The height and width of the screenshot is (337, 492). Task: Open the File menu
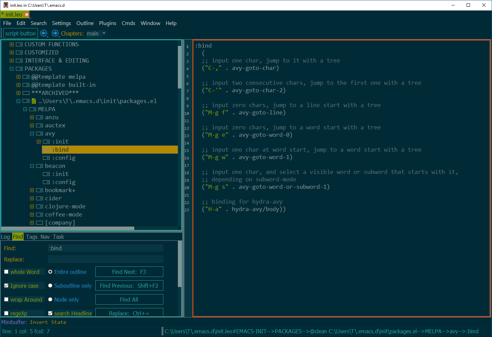(x=7, y=23)
